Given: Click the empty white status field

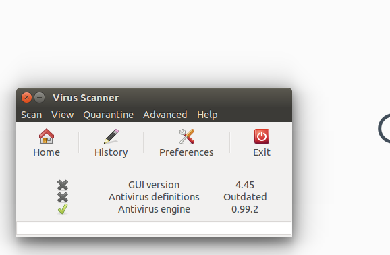Looking at the screenshot, I should (x=154, y=228).
